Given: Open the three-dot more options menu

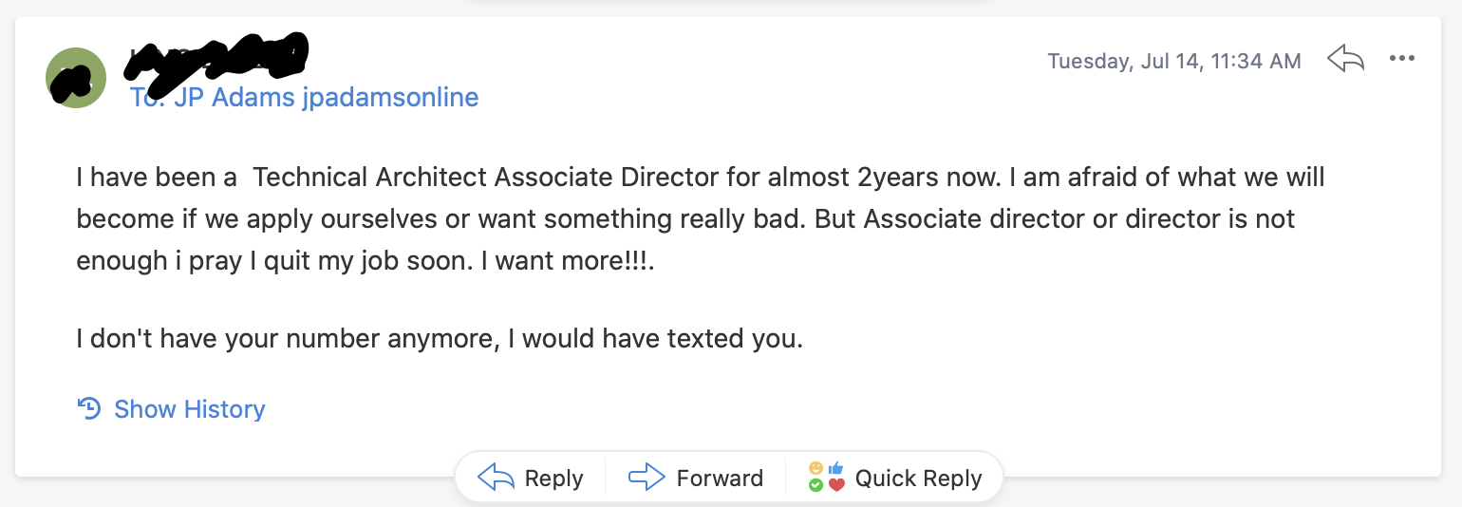Looking at the screenshot, I should click(x=1401, y=59).
